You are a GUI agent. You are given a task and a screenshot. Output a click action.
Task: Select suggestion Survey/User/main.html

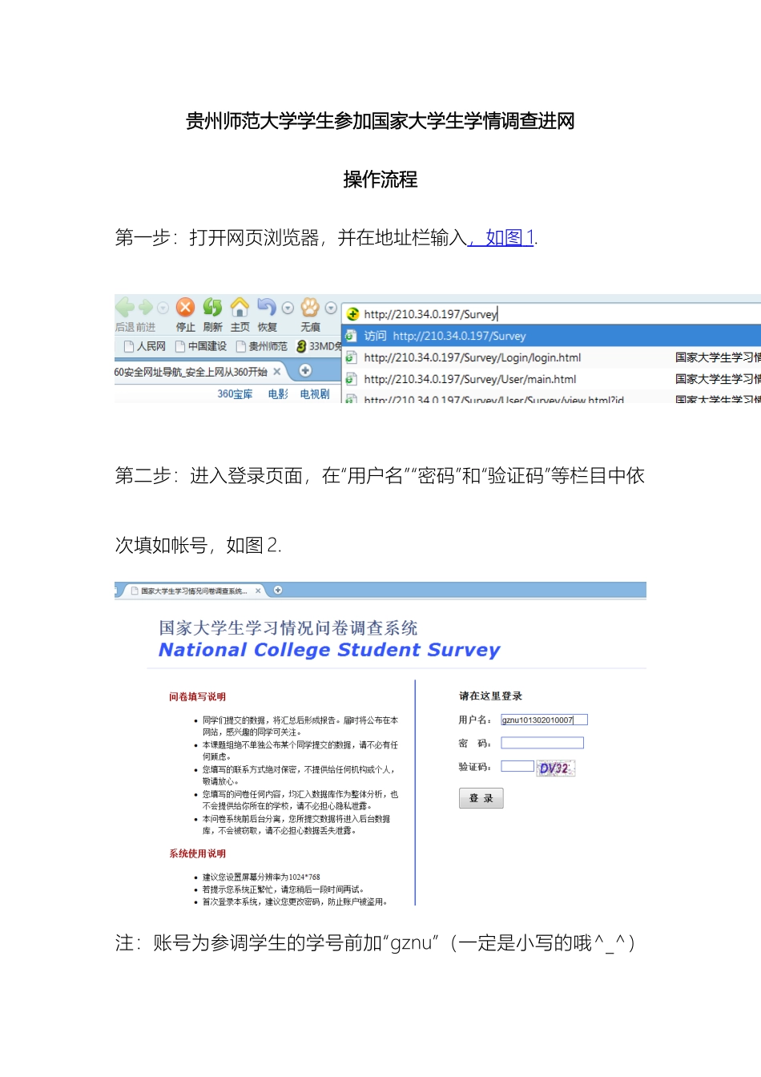point(552,379)
